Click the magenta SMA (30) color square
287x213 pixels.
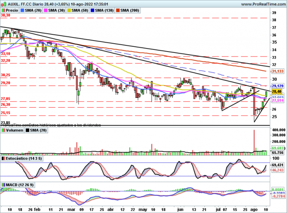[x=45, y=10]
